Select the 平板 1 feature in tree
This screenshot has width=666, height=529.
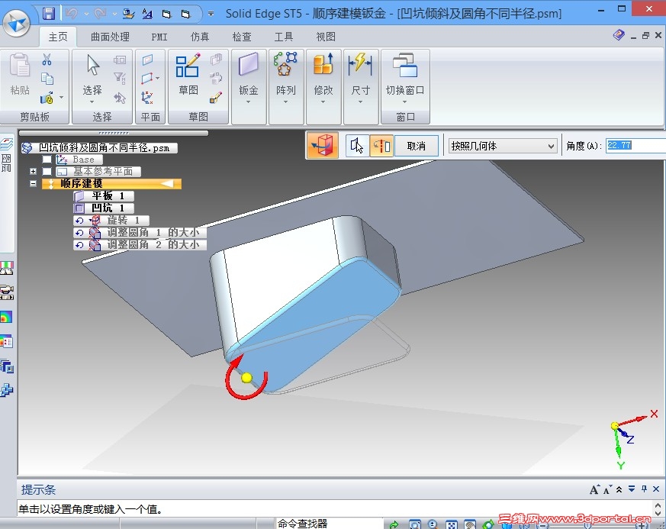point(104,196)
